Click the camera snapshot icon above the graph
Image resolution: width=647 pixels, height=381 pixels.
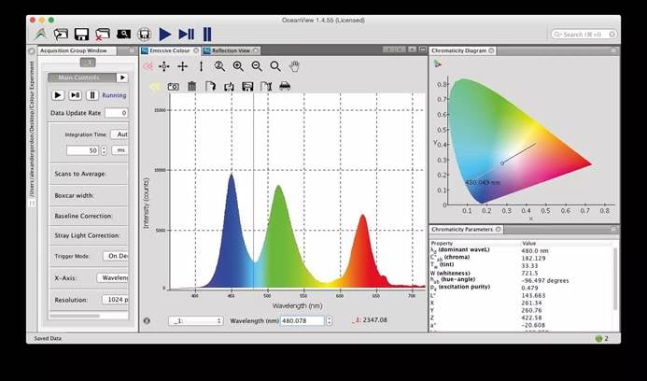coord(173,86)
